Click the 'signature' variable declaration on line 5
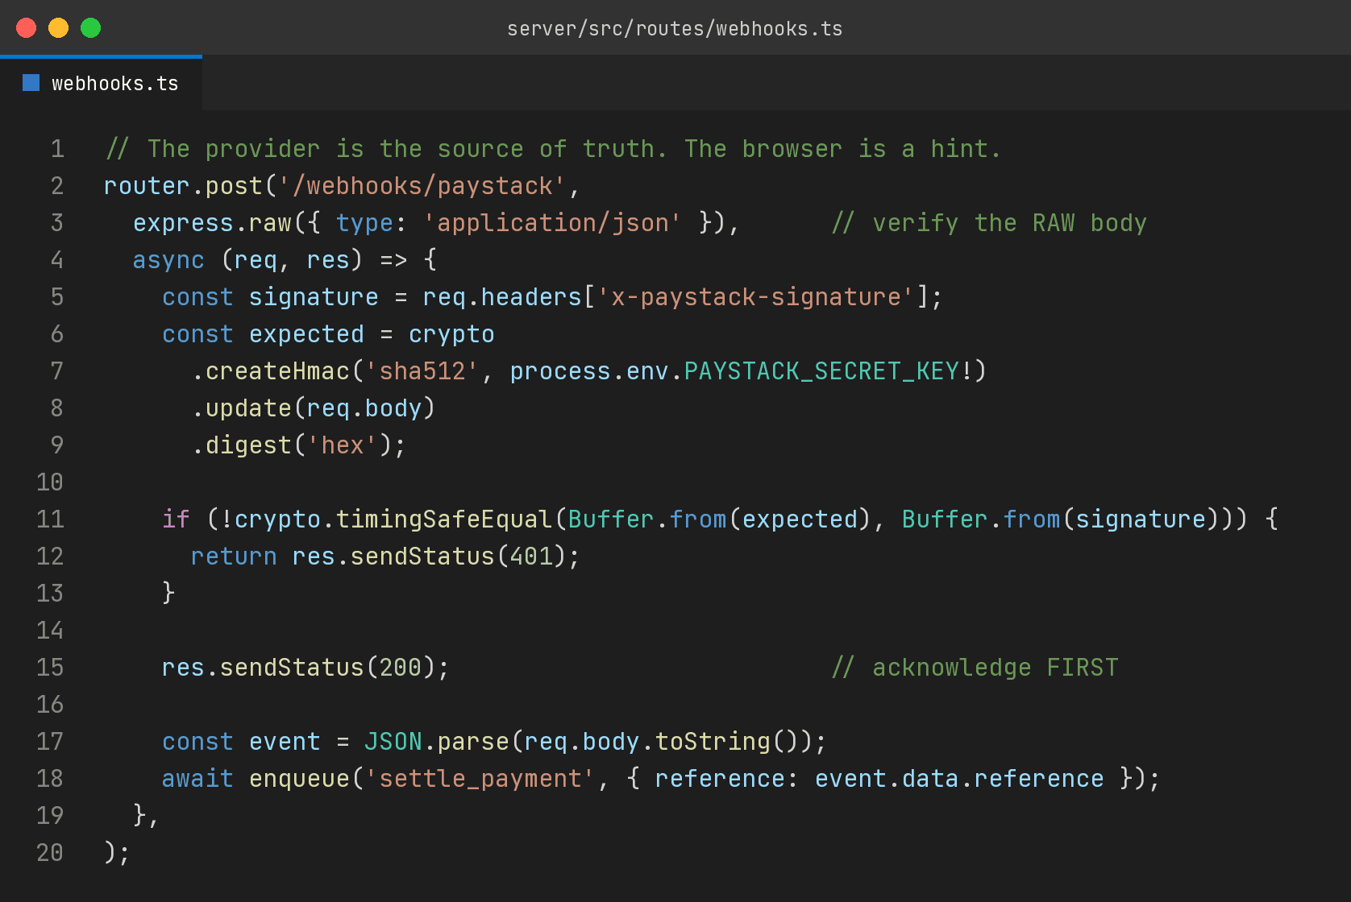Image resolution: width=1351 pixels, height=902 pixels. pos(314,297)
